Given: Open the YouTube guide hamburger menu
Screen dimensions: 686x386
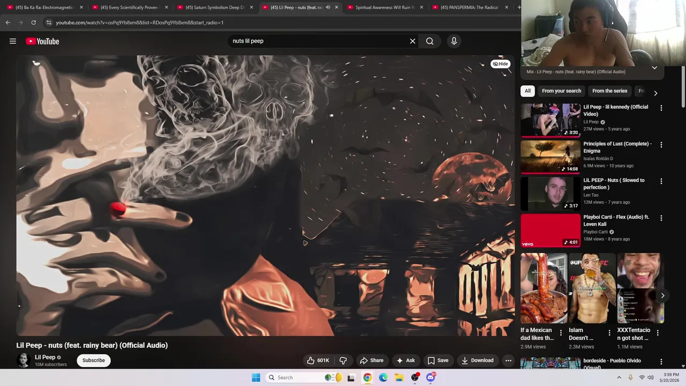Looking at the screenshot, I should (13, 41).
